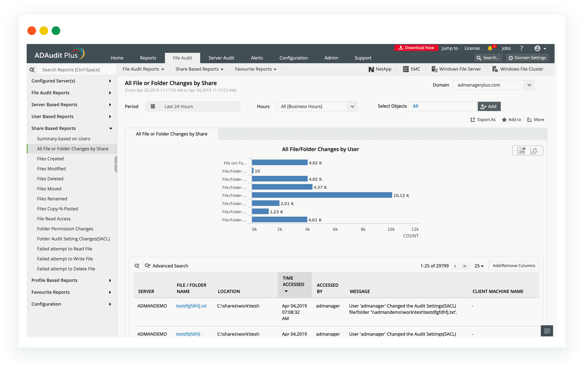584x370 pixels.
Task: Expand File Audit Reports in sidebar
Action: 72,93
